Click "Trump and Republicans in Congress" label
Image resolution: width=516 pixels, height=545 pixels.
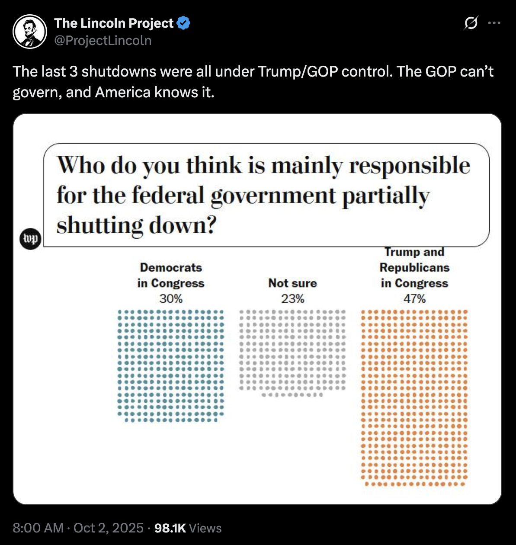click(x=414, y=267)
